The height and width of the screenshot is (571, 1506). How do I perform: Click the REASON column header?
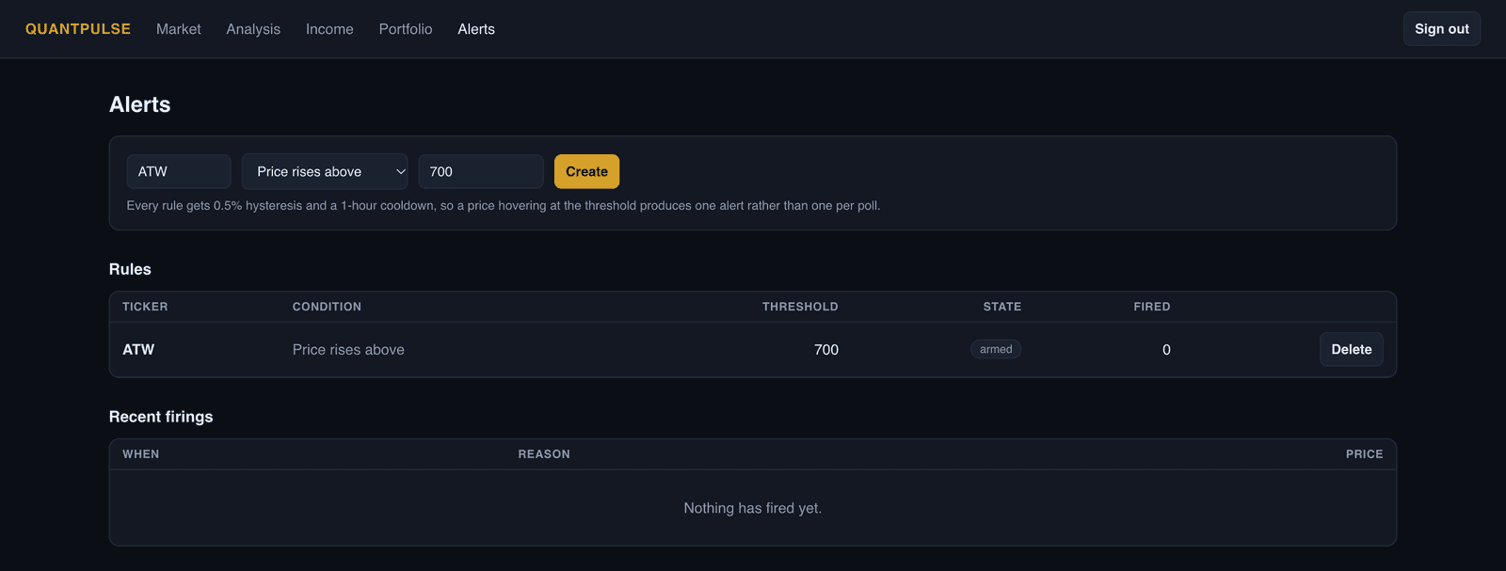click(x=544, y=454)
